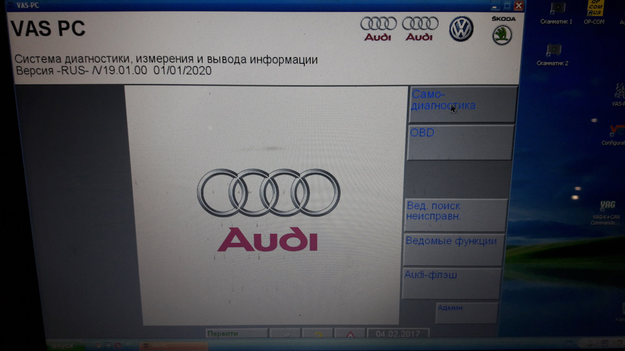Select the OBD function button
This screenshot has height=351, width=625.
click(460, 142)
